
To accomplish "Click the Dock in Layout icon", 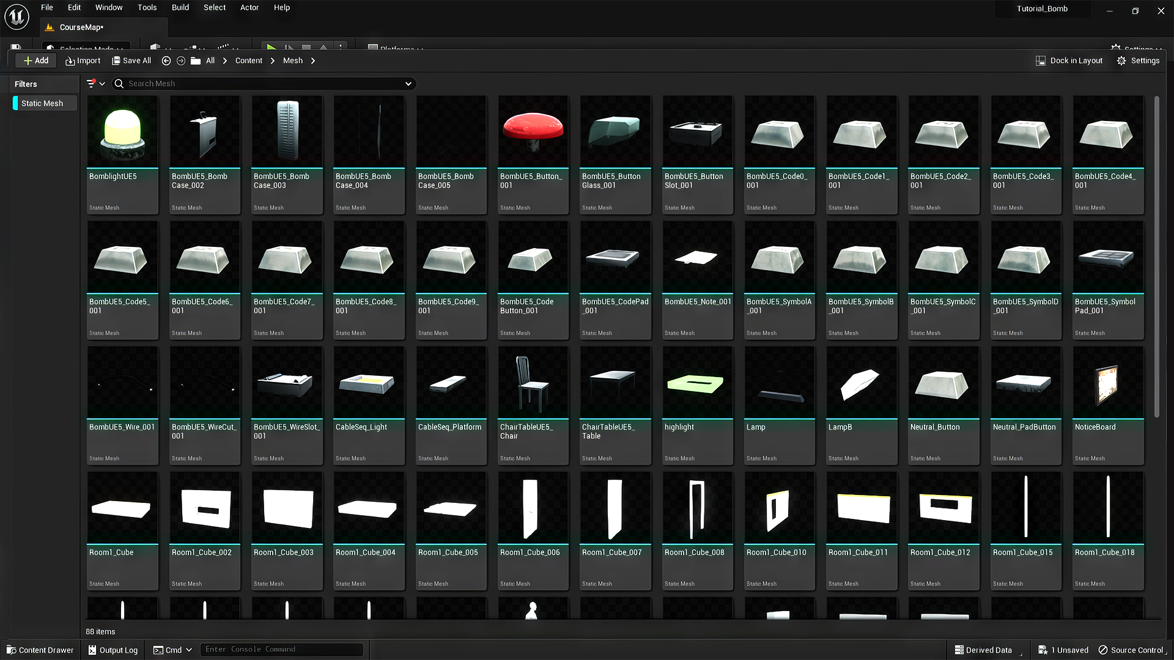I will (x=1041, y=61).
